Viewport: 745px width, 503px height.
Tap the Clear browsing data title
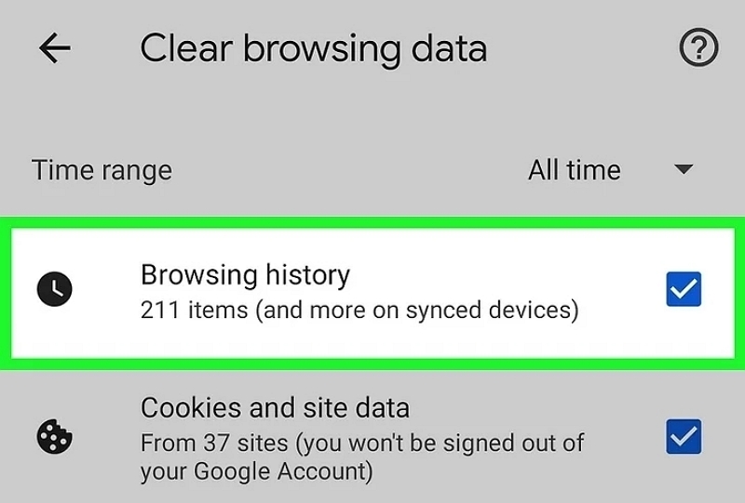[314, 49]
